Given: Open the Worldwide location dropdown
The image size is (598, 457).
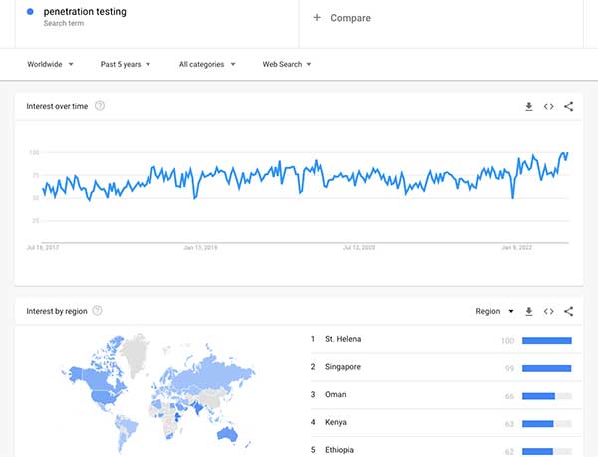Looking at the screenshot, I should (51, 64).
